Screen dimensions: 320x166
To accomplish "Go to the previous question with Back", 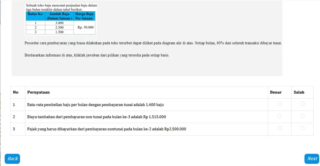I will [13, 159].
